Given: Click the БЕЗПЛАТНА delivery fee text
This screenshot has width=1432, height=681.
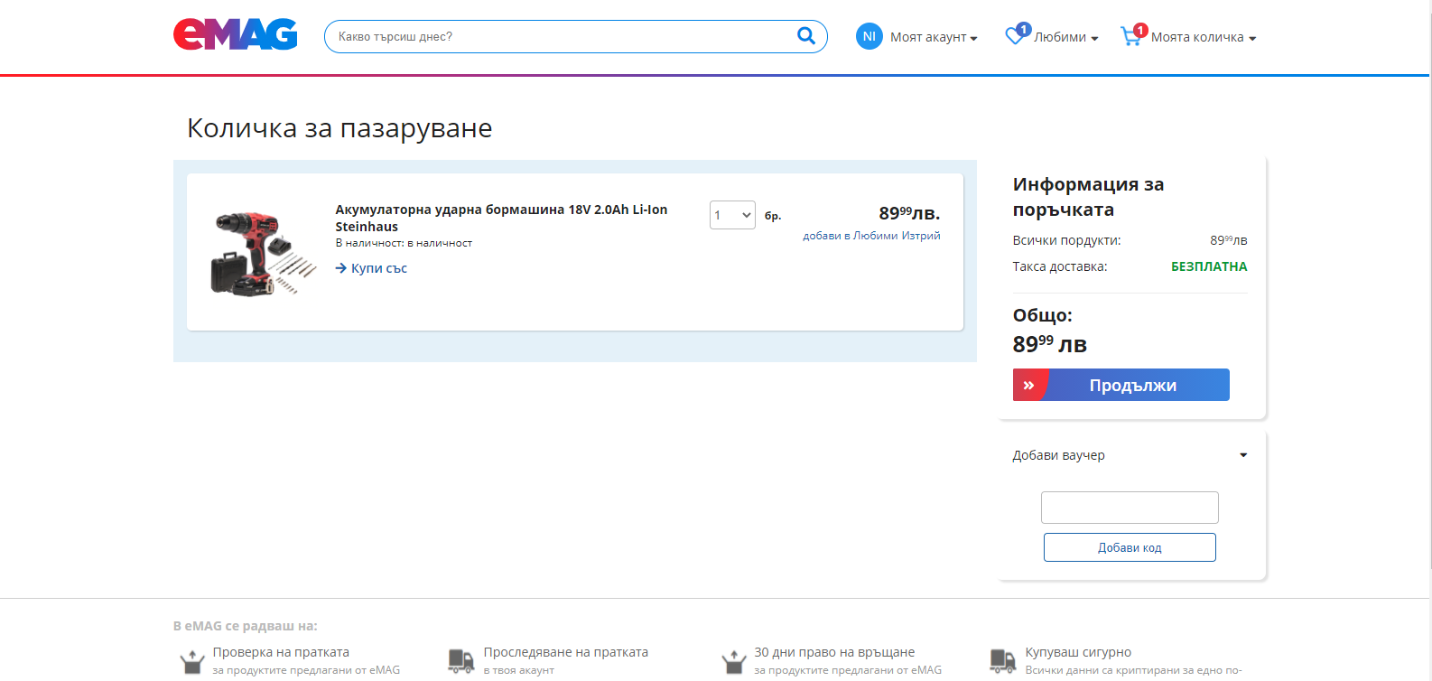Looking at the screenshot, I should [1209, 266].
